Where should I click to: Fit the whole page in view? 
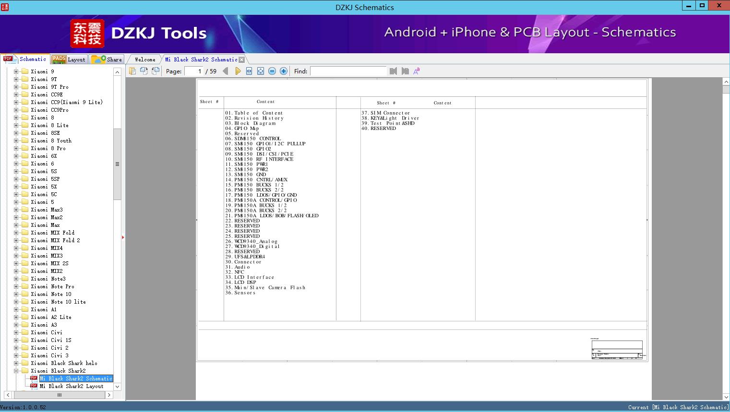(x=261, y=71)
